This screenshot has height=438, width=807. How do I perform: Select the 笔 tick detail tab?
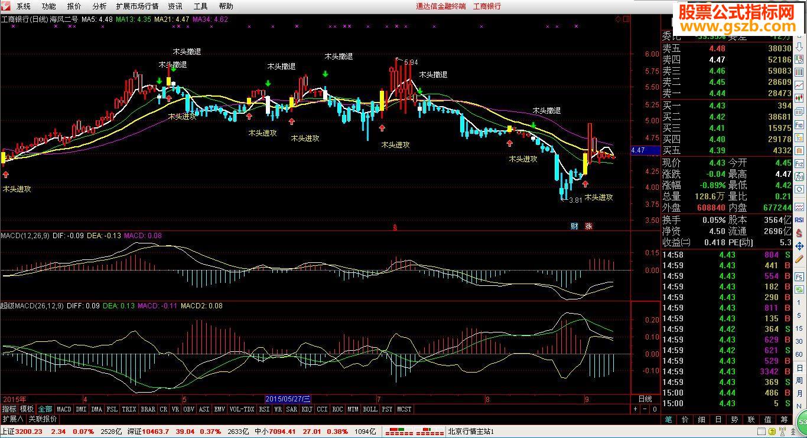point(668,420)
